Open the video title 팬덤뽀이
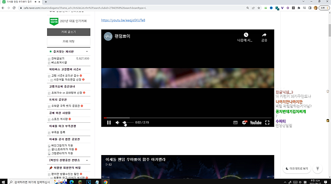The width and height of the screenshot is (331, 184). [122, 36]
